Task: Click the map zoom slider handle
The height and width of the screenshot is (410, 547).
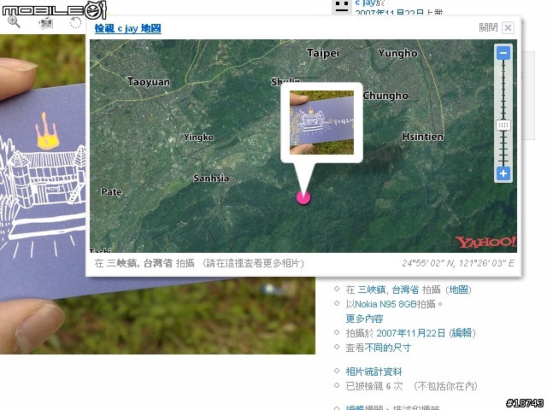Action: point(503,125)
